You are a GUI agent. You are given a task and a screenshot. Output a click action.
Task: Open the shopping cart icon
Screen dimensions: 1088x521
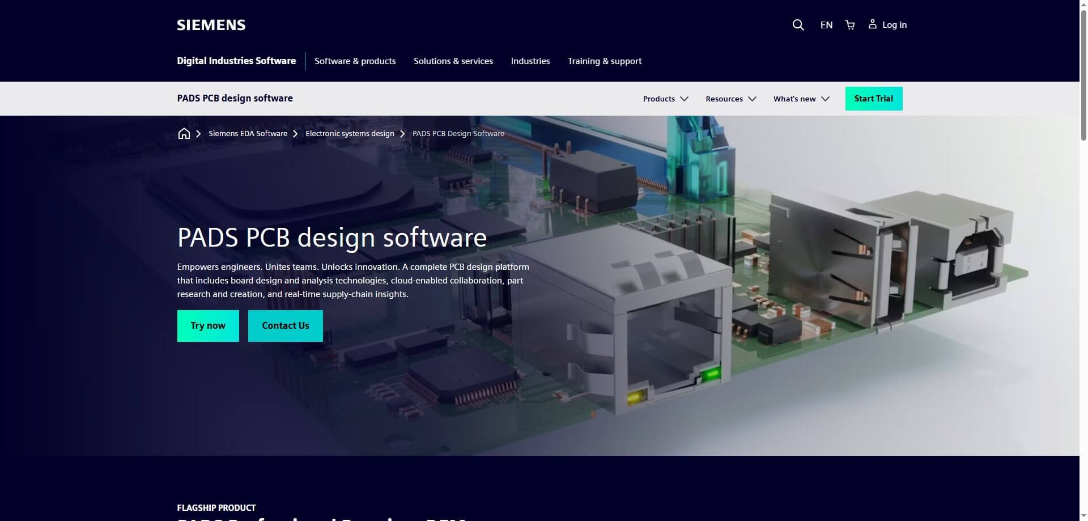[850, 25]
